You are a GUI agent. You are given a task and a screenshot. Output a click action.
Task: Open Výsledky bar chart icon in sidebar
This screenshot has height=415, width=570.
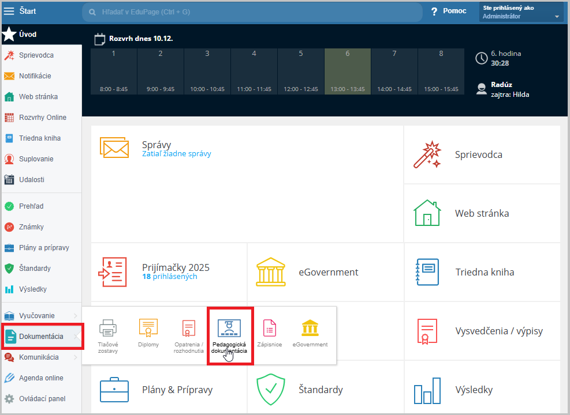tap(9, 289)
